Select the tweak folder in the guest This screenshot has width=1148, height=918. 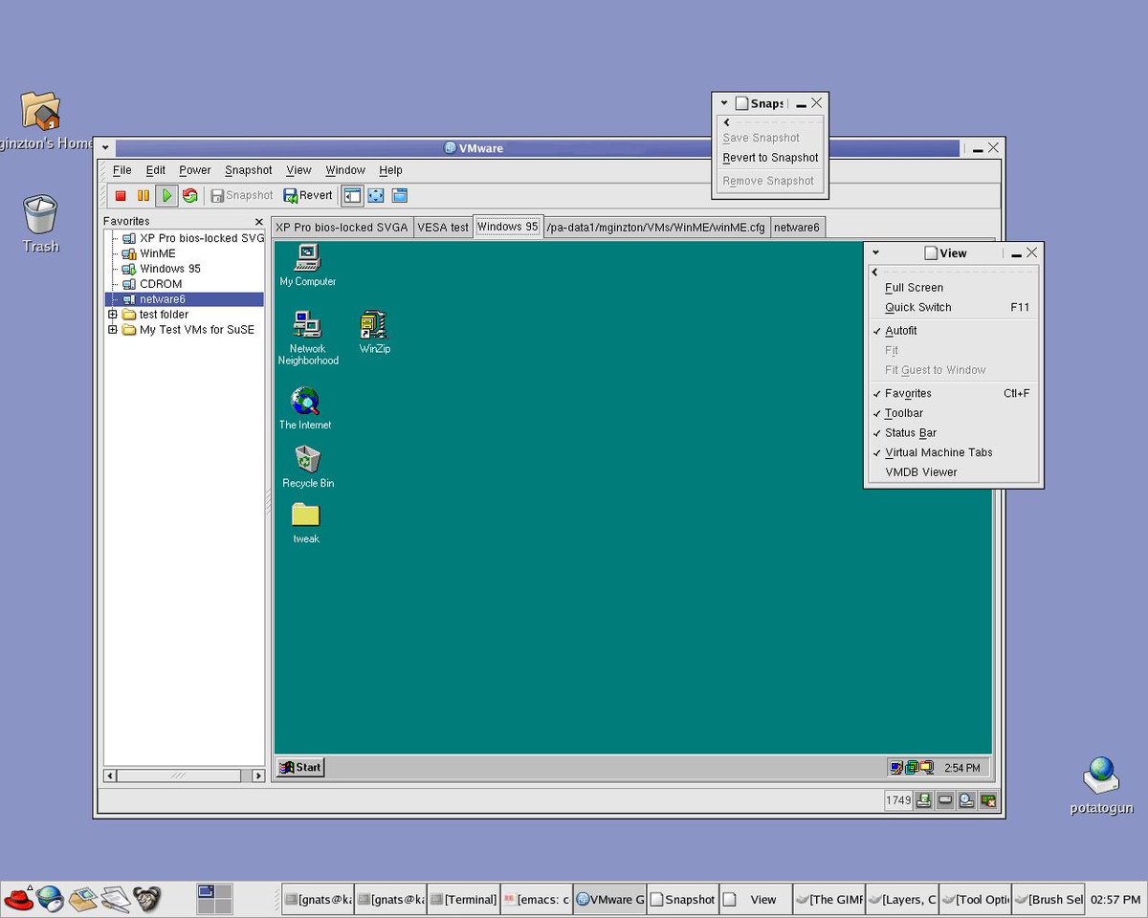(306, 523)
